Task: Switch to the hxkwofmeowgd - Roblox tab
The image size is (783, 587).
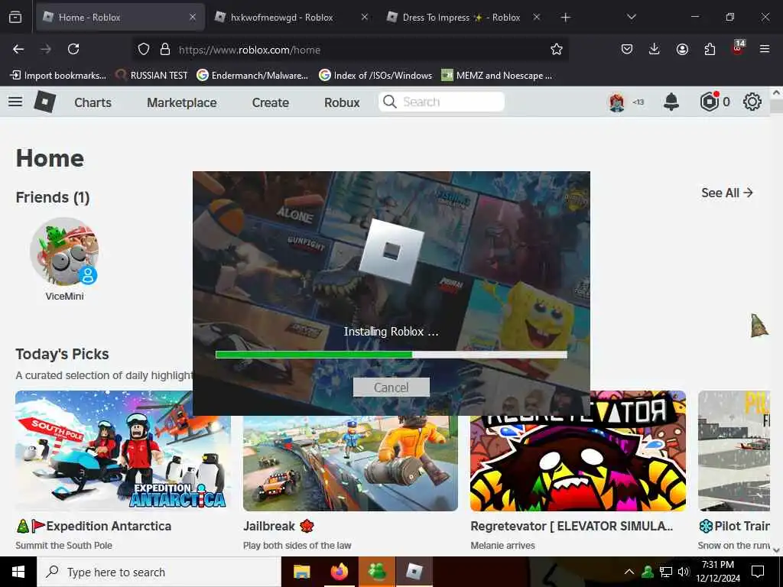Action: point(282,18)
